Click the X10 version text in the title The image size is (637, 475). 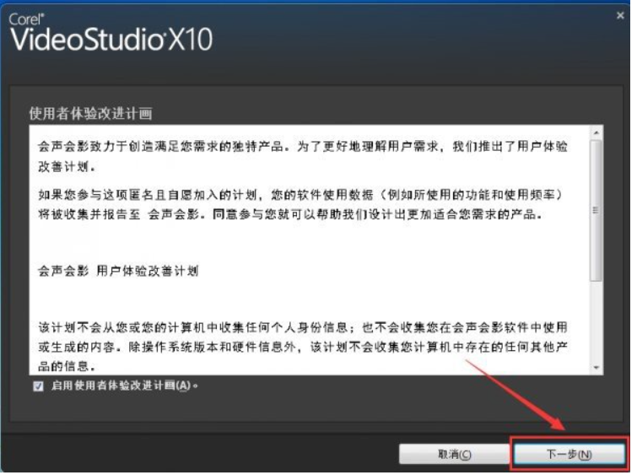point(190,40)
